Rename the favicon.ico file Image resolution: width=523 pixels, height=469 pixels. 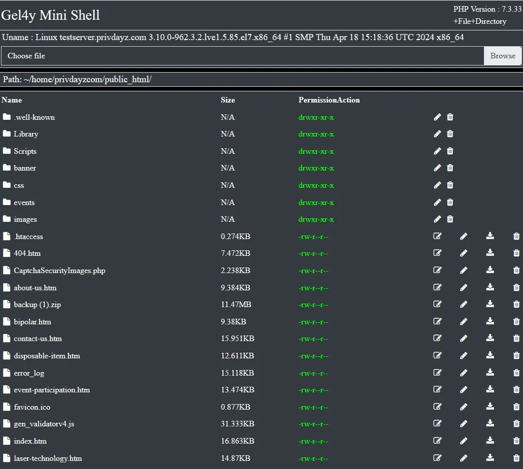(x=464, y=407)
